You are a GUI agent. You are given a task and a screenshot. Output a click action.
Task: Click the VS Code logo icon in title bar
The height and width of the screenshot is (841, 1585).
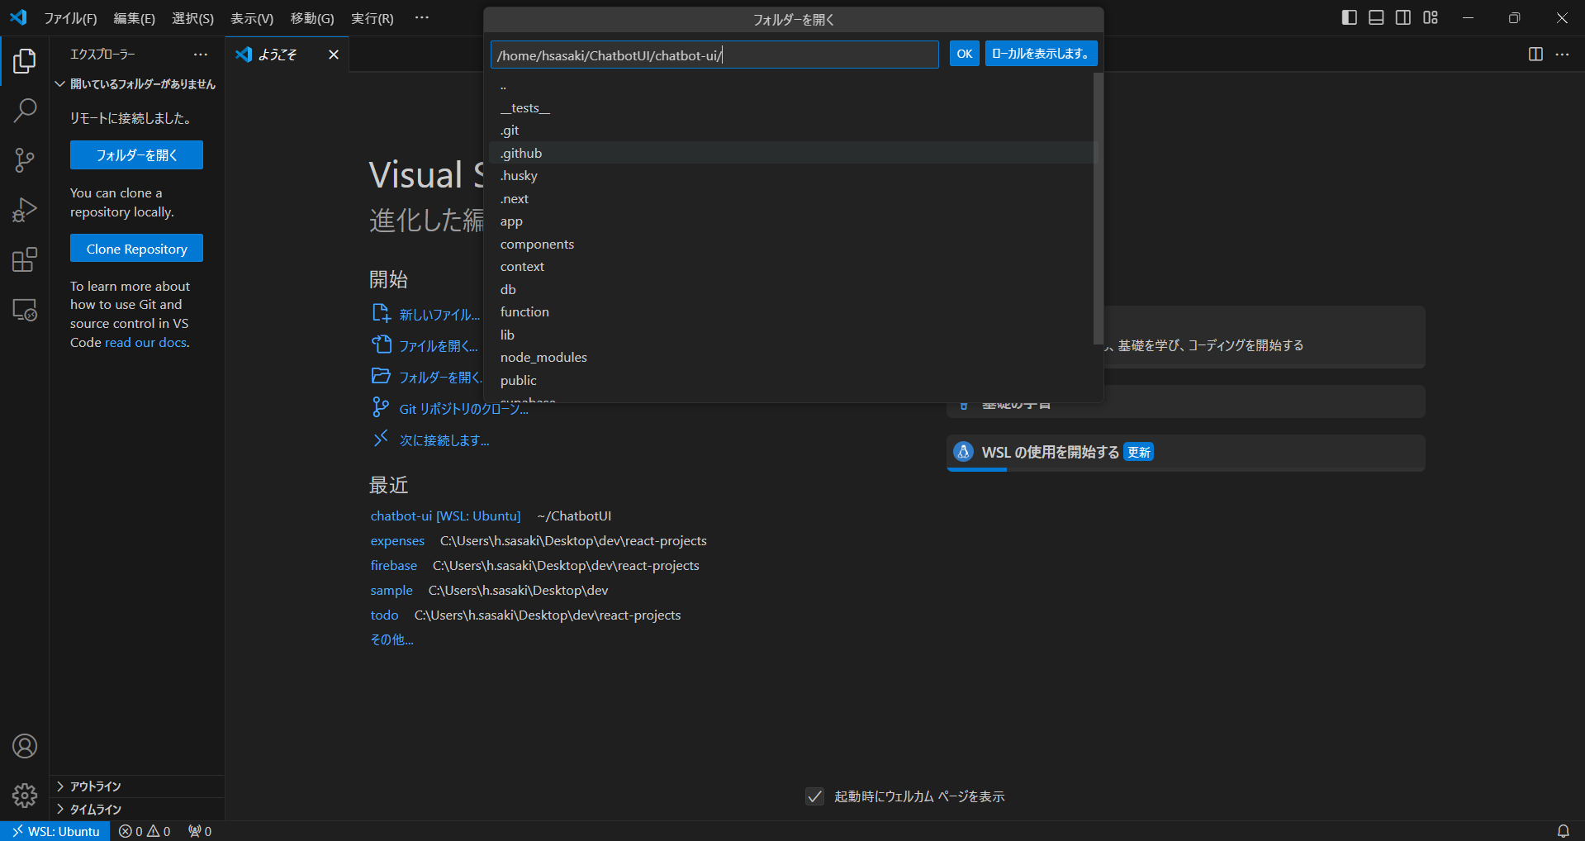point(18,17)
